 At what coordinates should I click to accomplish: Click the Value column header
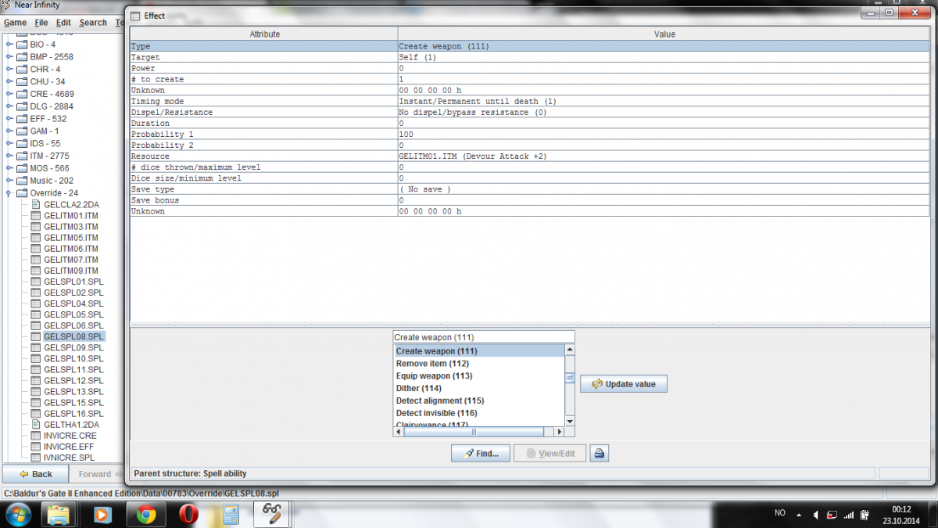[664, 34]
